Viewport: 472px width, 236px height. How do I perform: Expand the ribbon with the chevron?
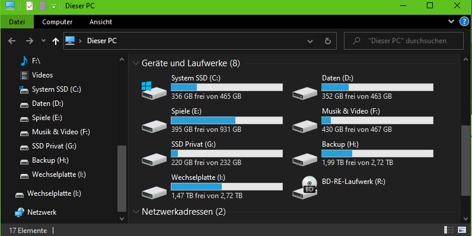tap(451, 21)
